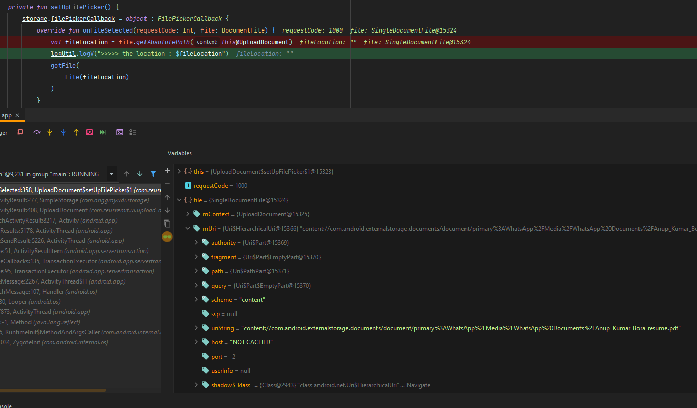This screenshot has width=697, height=408.
Task: Click the Step Out up-arrow icon
Action: (76, 132)
